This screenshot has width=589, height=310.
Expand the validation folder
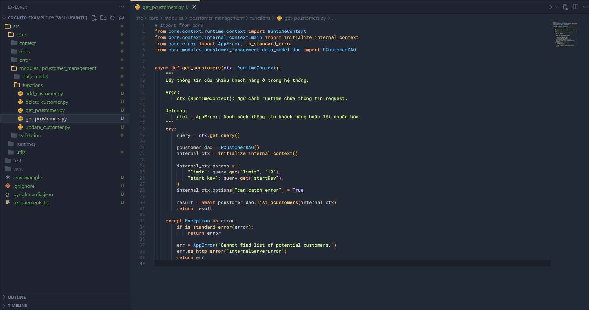tap(30, 136)
